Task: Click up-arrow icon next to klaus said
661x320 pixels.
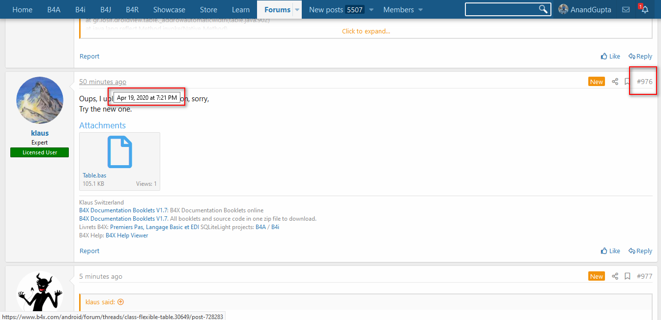Action: tap(120, 302)
